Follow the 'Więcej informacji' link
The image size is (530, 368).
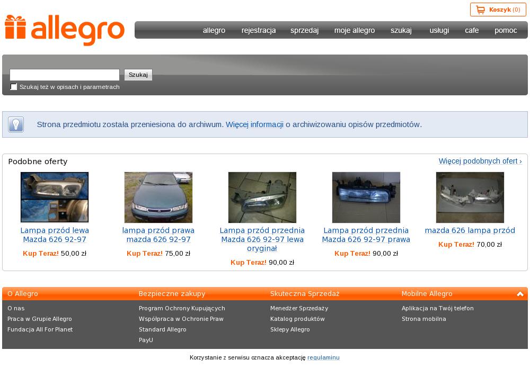254,124
